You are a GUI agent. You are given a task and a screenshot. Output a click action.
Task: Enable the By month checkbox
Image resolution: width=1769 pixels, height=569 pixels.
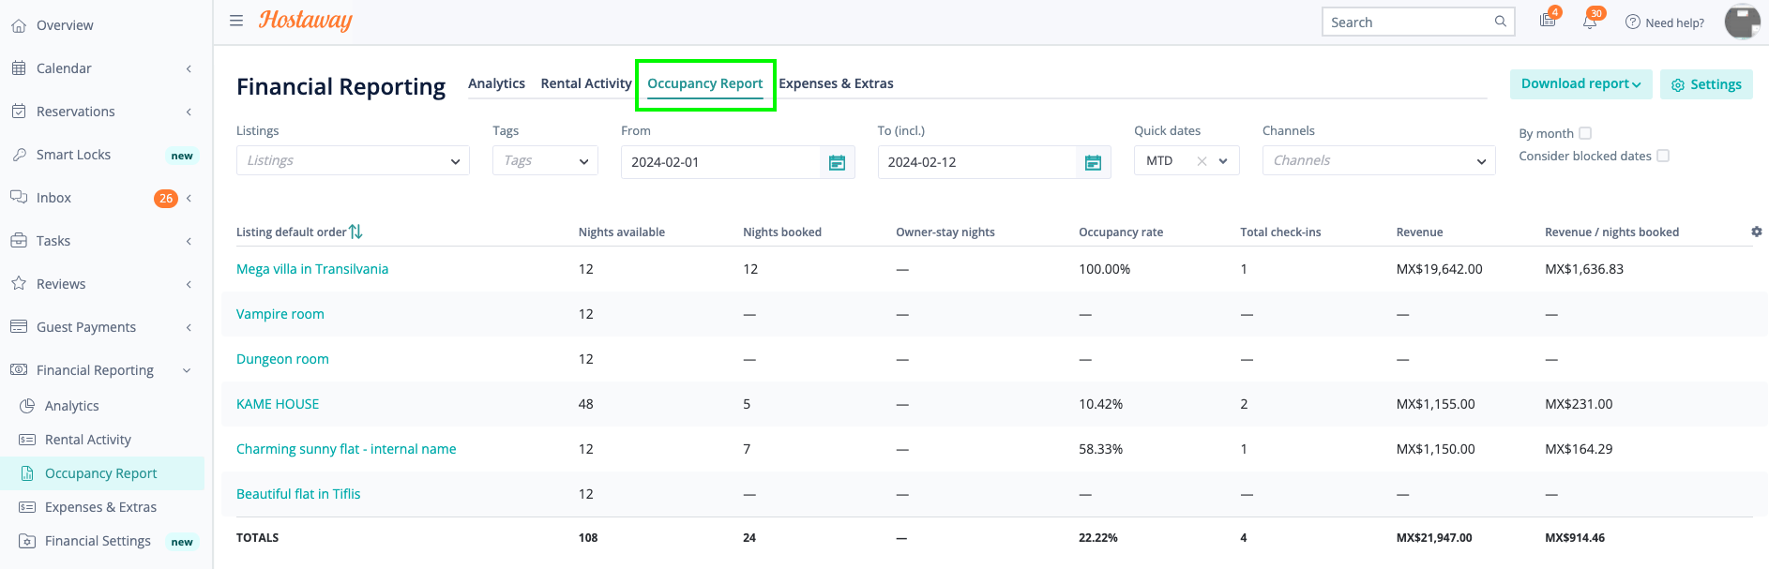click(x=1585, y=133)
